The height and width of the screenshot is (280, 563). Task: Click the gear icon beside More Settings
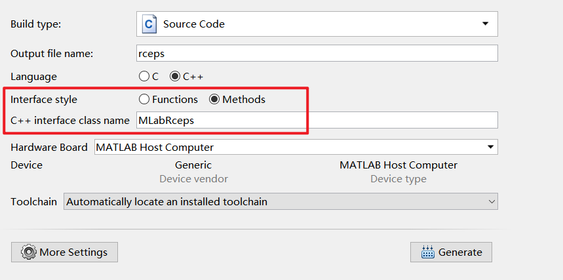point(28,252)
